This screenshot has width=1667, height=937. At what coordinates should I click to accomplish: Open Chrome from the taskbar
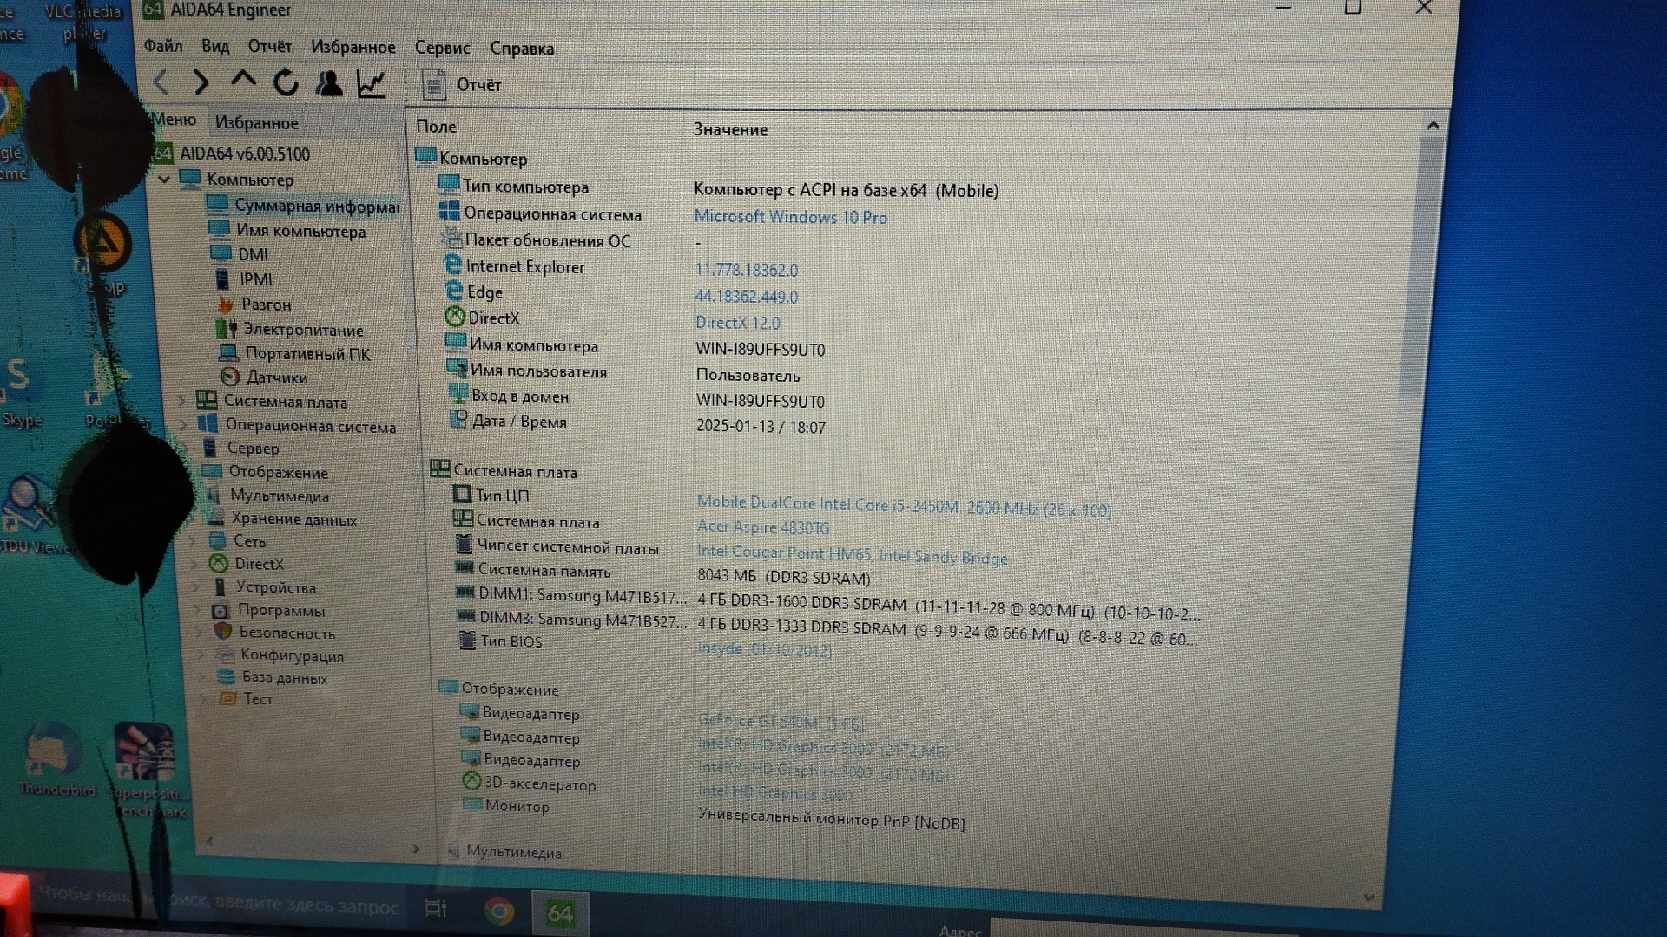(x=499, y=911)
